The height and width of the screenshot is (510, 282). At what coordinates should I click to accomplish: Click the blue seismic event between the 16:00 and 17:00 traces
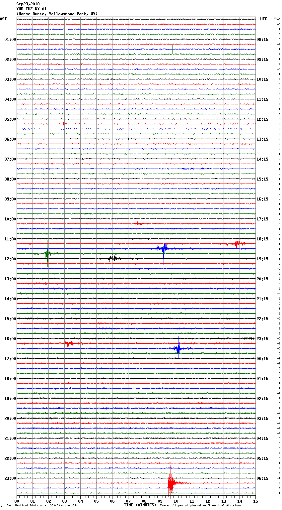click(178, 348)
